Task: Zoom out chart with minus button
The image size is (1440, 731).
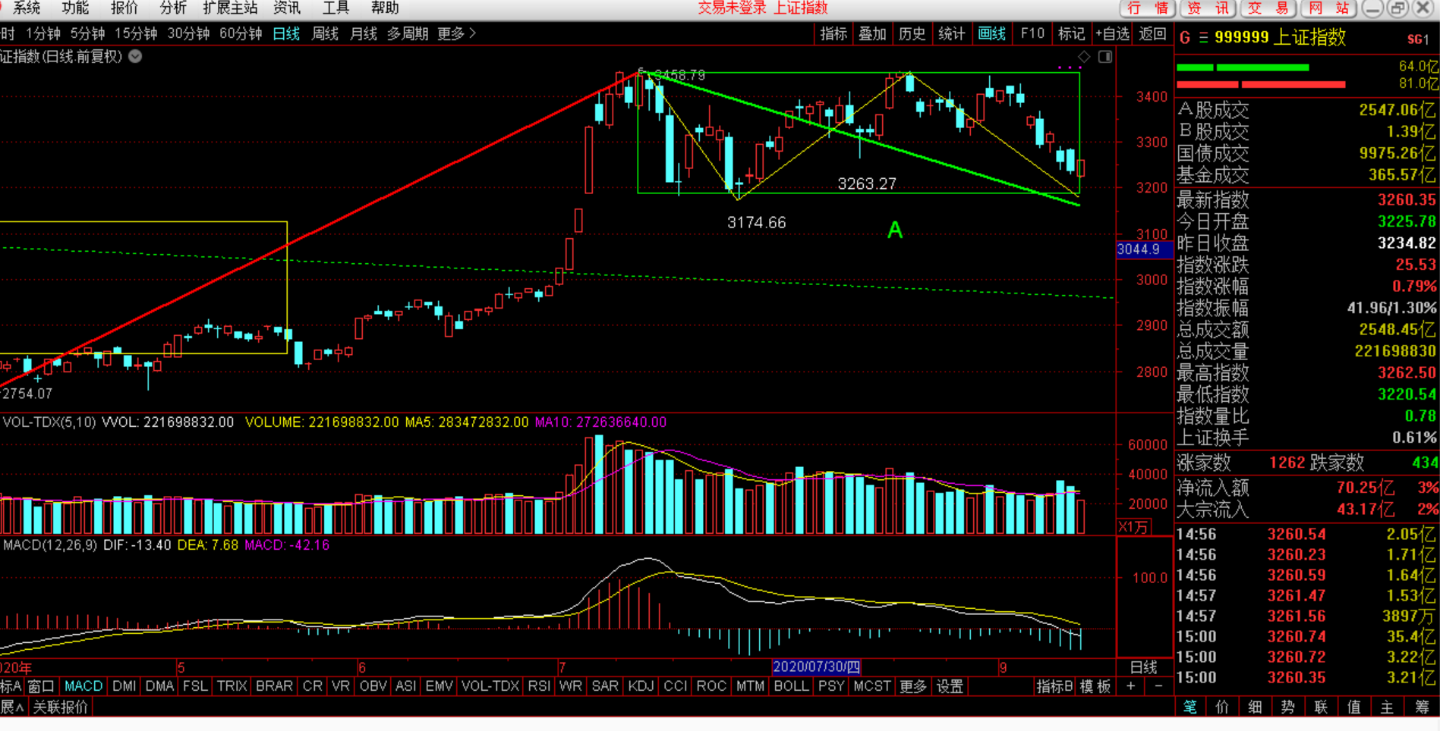Action: tap(1158, 686)
